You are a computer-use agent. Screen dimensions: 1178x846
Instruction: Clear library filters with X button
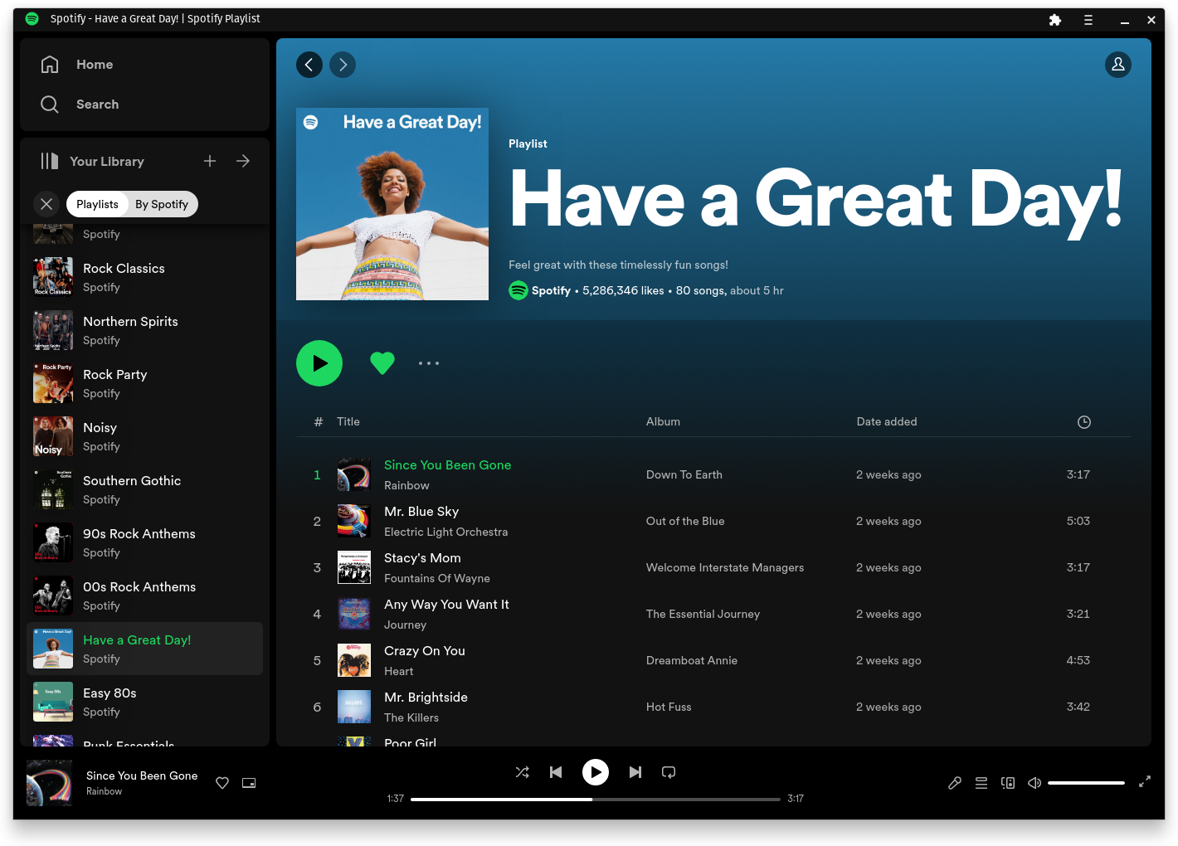point(46,204)
